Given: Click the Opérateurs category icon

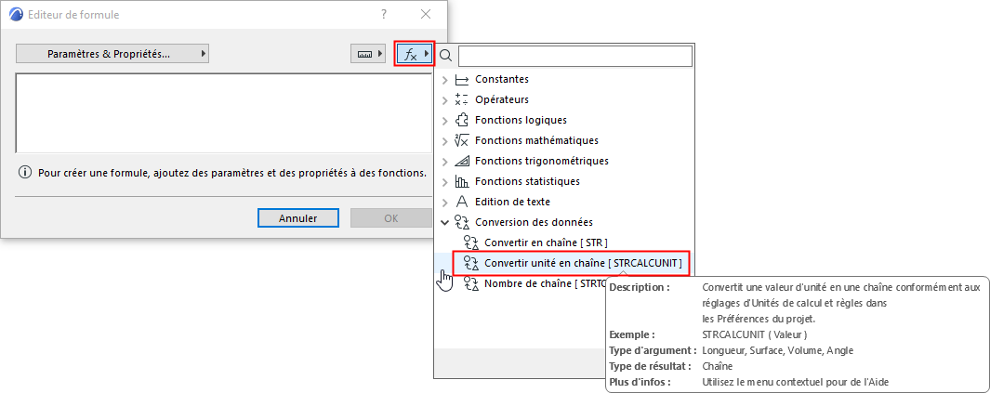Looking at the screenshot, I should (x=462, y=100).
